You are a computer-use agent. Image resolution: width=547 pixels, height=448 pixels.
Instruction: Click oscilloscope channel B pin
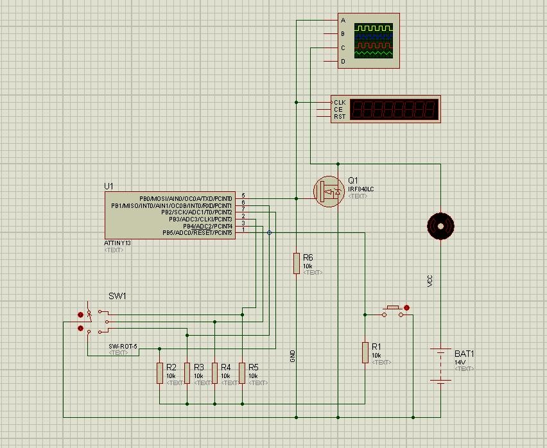[331, 34]
